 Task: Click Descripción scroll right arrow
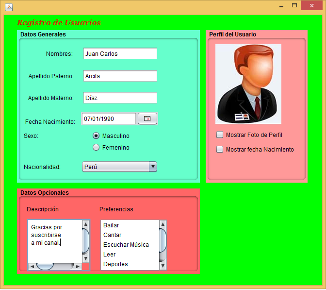pos(78,267)
